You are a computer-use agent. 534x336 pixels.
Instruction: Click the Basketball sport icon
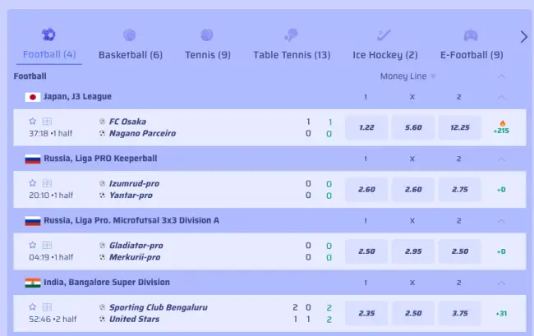tap(130, 35)
